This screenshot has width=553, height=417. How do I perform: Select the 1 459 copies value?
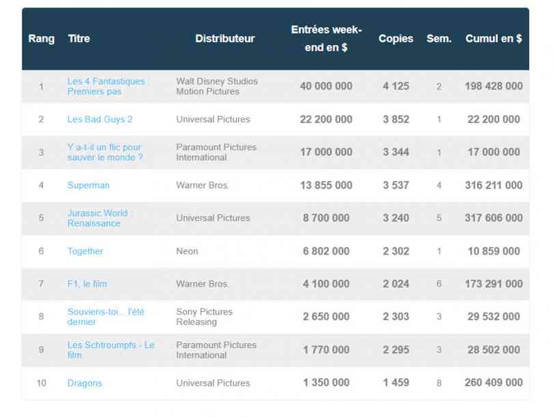[x=396, y=383]
